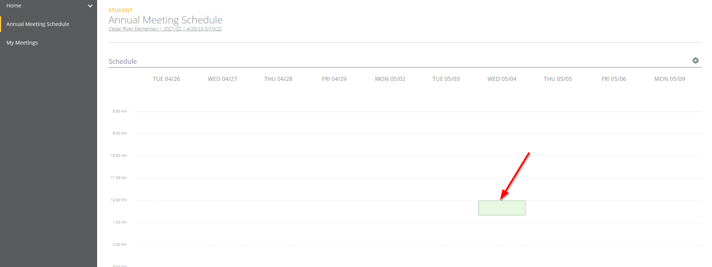
Task: Click the 12:00 PM time label
Action: pos(118,200)
